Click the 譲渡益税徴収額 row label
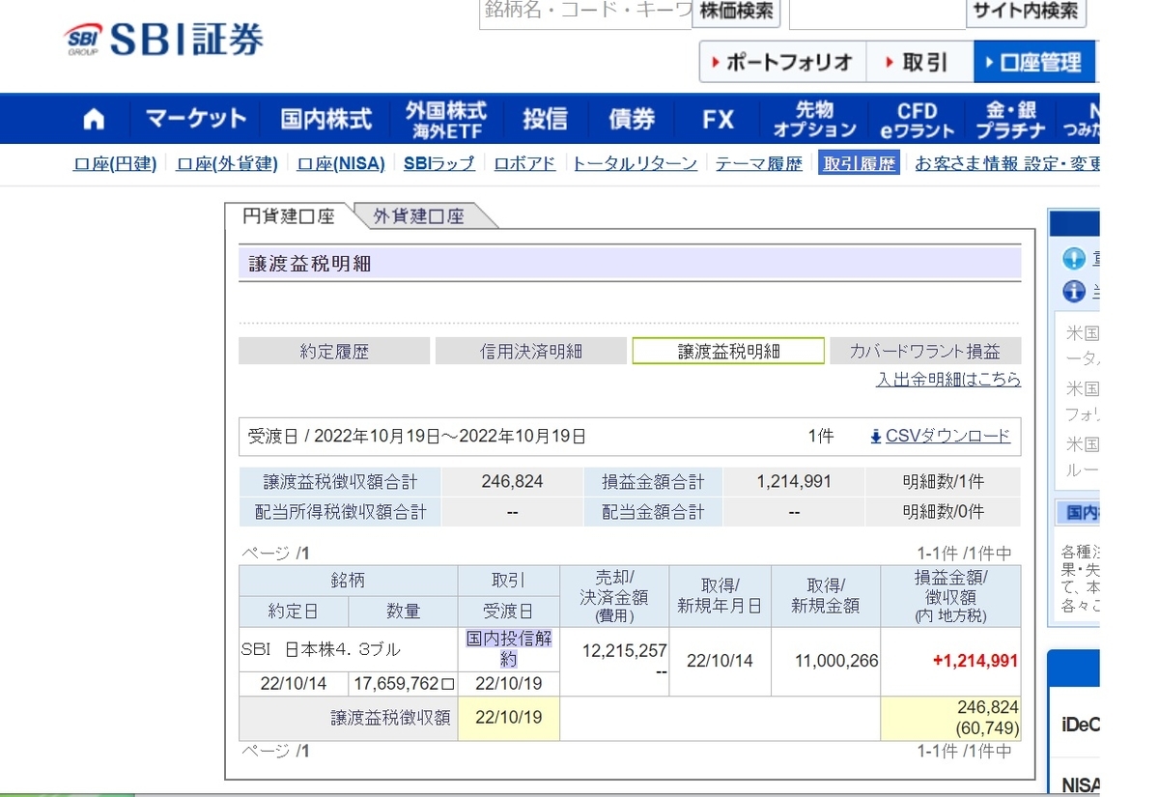This screenshot has width=1159, height=797. point(390,718)
